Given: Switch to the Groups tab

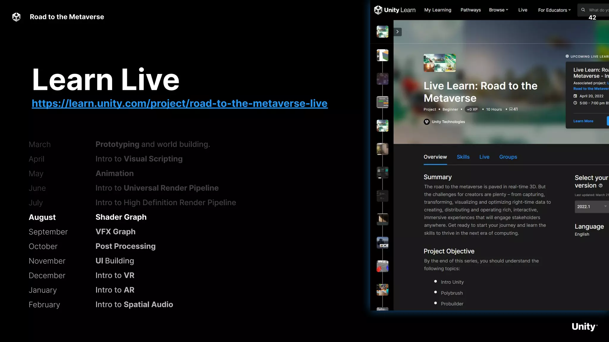Looking at the screenshot, I should pos(508,157).
